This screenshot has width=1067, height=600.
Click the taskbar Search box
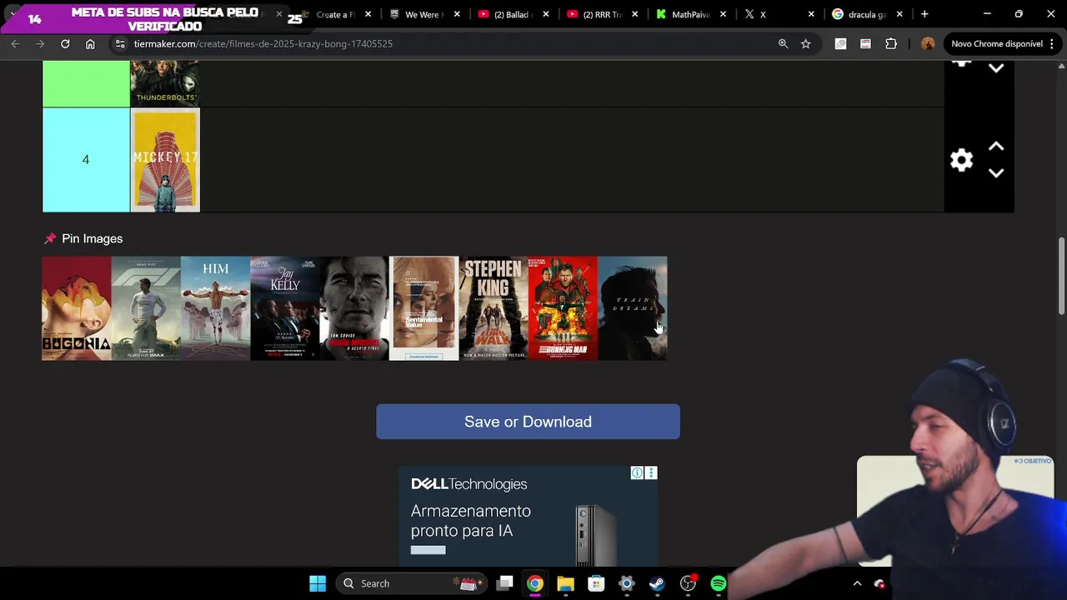[x=411, y=583]
